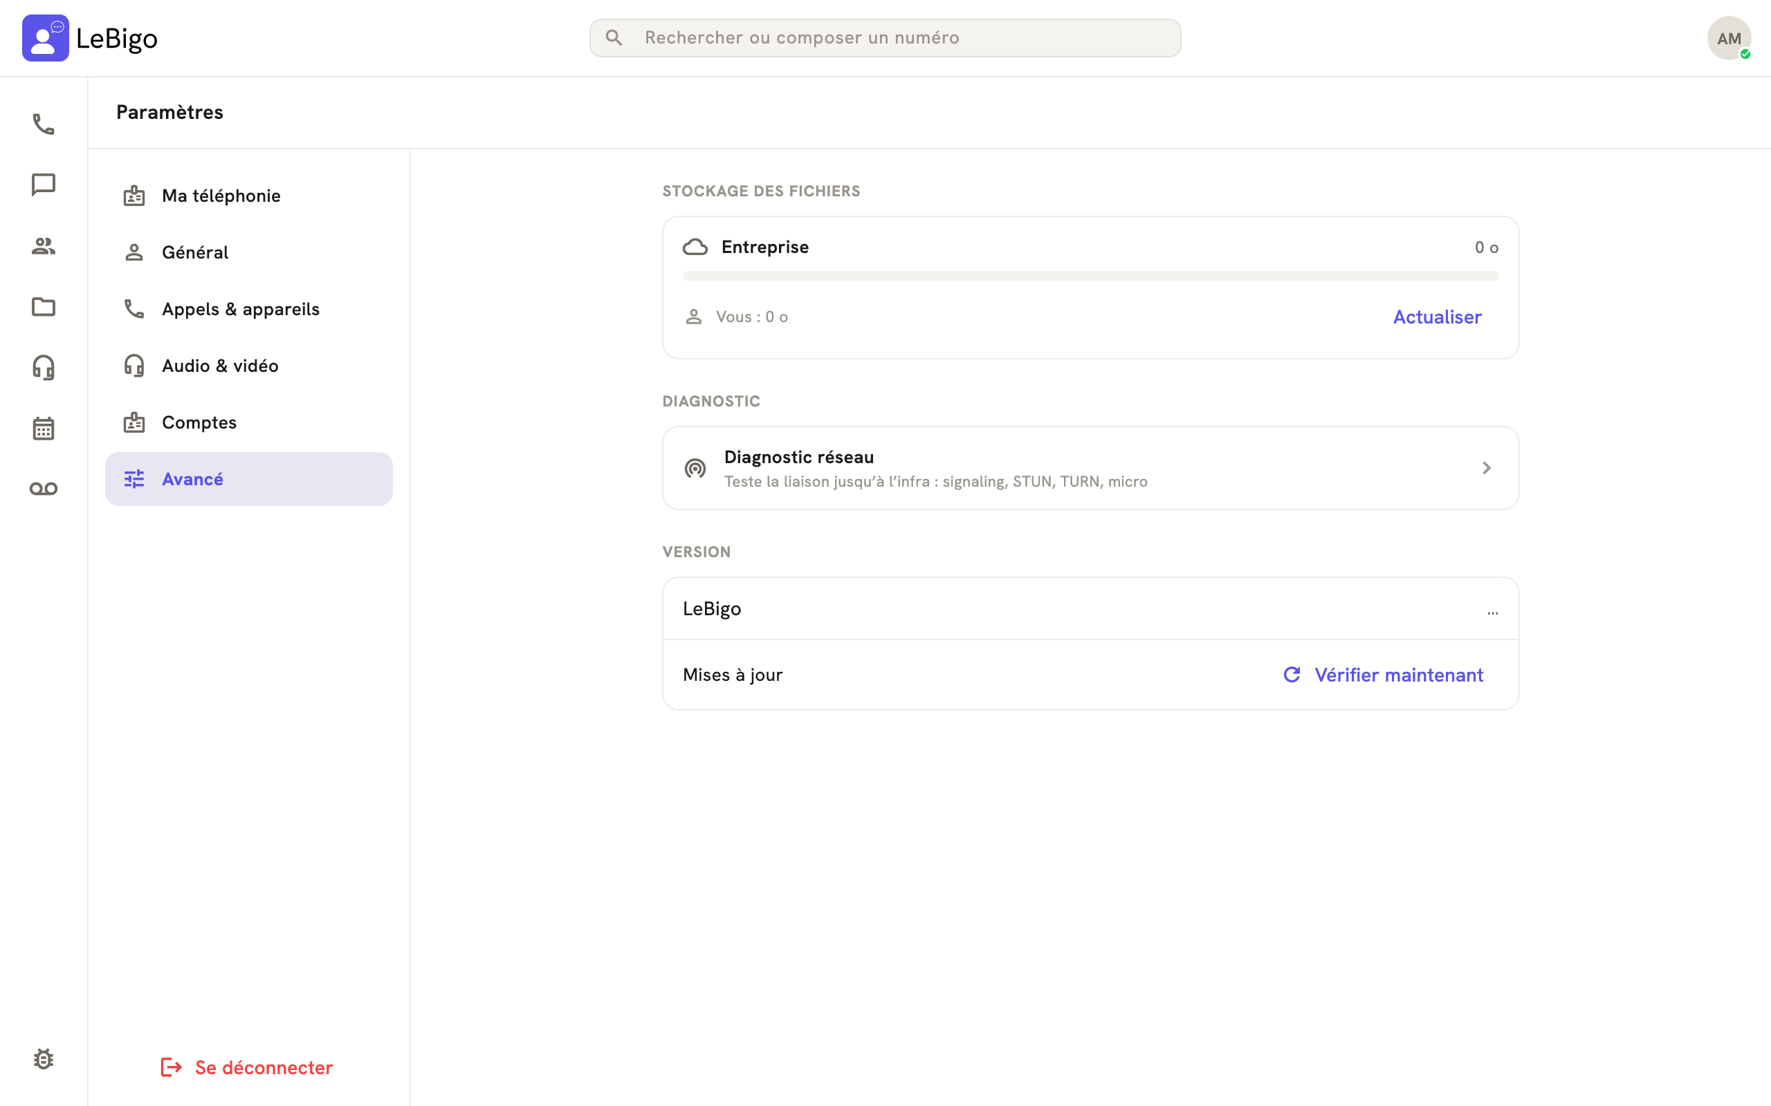1771x1106 pixels.
Task: Select the Avancé settings section
Action: pyautogui.click(x=249, y=479)
